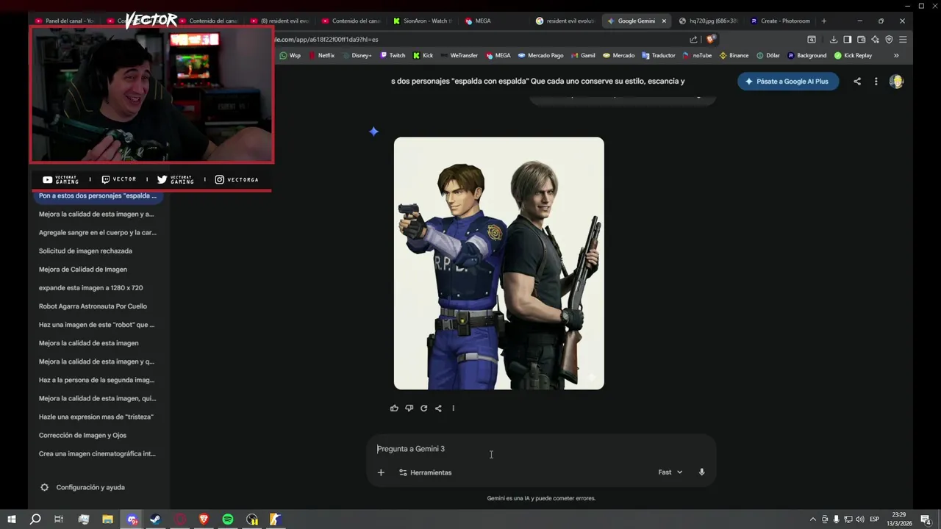
Task: Open the generated Leon characters image
Action: (x=499, y=263)
